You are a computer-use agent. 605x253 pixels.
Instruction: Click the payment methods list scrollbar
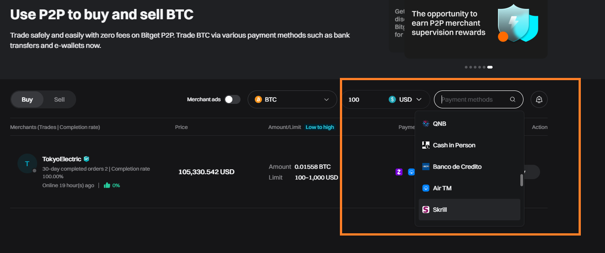click(521, 180)
